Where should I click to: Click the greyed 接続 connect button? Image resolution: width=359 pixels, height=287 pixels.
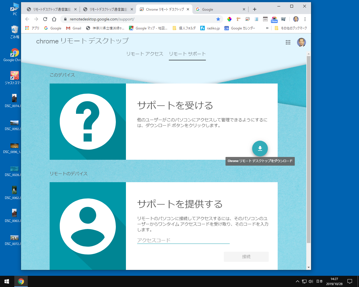click(246, 257)
